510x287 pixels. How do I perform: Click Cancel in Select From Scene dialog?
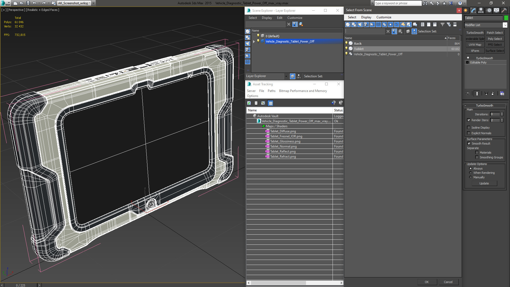pyautogui.click(x=448, y=282)
